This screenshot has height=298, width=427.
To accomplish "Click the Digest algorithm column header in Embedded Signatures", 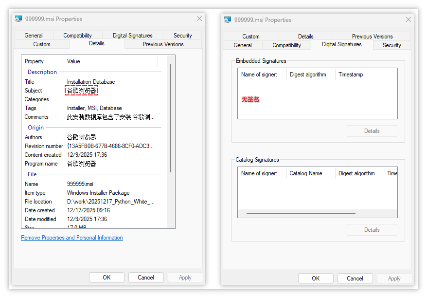I will tap(308, 74).
